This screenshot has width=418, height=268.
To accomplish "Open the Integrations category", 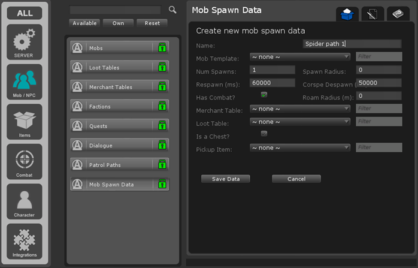I will pos(25,241).
